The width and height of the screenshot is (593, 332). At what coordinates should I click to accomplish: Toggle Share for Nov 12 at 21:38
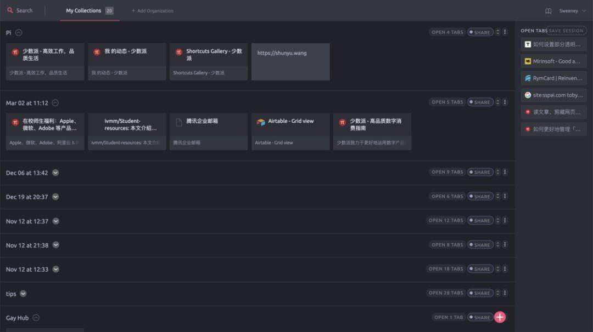coord(480,245)
